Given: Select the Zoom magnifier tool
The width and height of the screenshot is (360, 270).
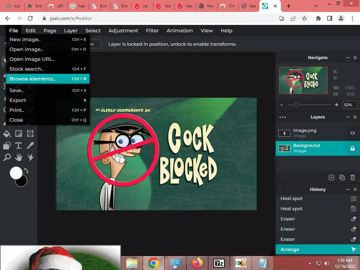Looking at the screenshot, I should click(7, 157).
